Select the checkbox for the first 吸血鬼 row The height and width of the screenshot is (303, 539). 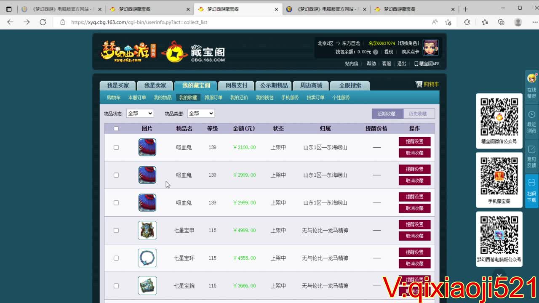pyautogui.click(x=116, y=147)
